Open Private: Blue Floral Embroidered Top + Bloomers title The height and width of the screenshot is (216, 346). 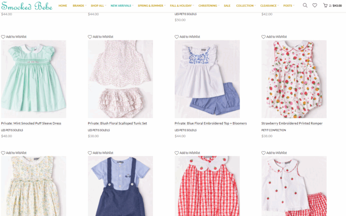(211, 124)
